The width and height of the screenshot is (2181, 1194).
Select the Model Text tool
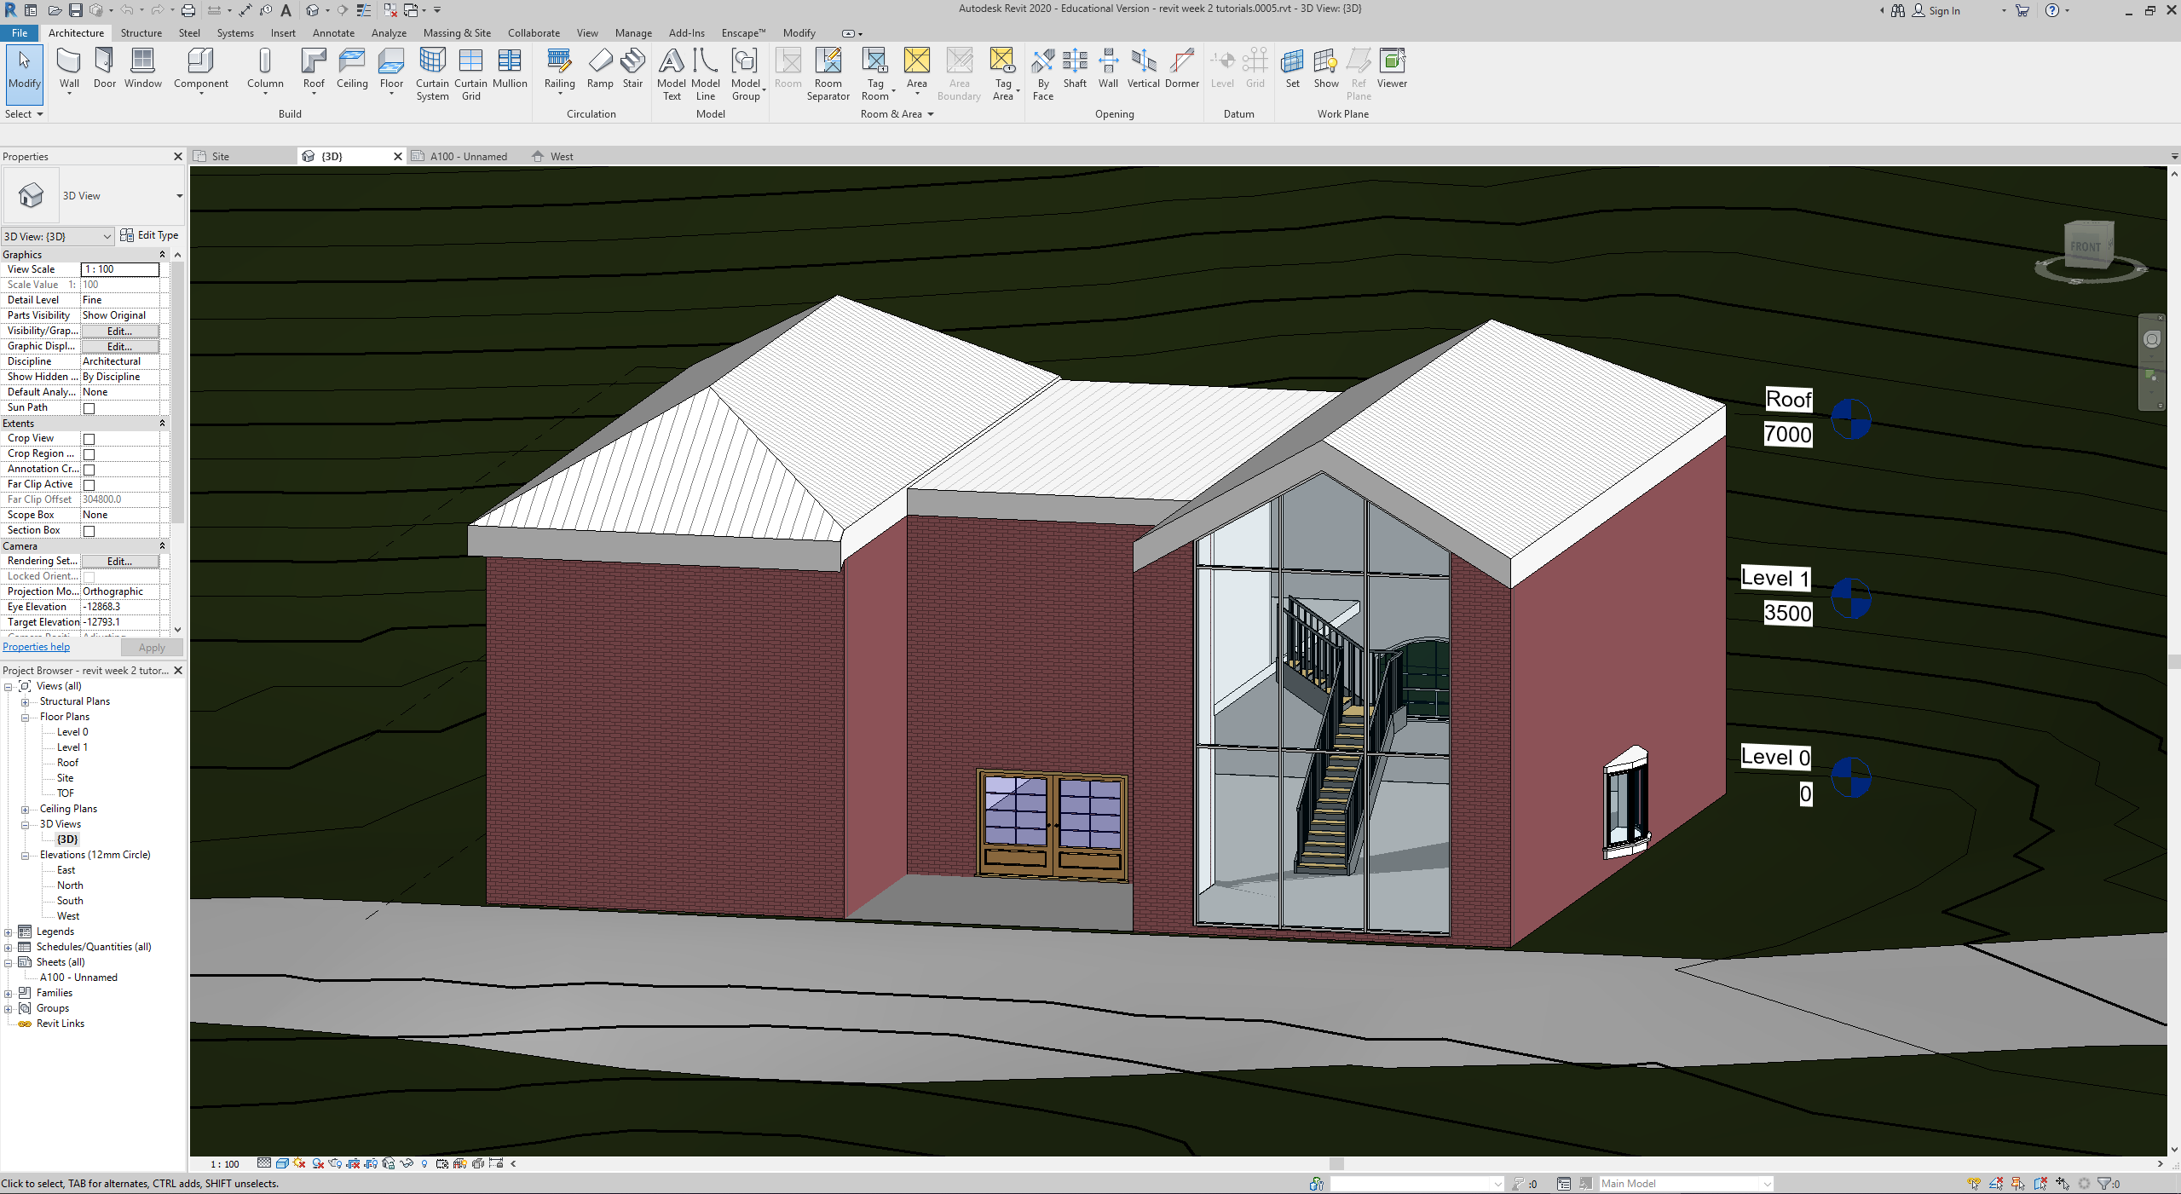click(672, 74)
